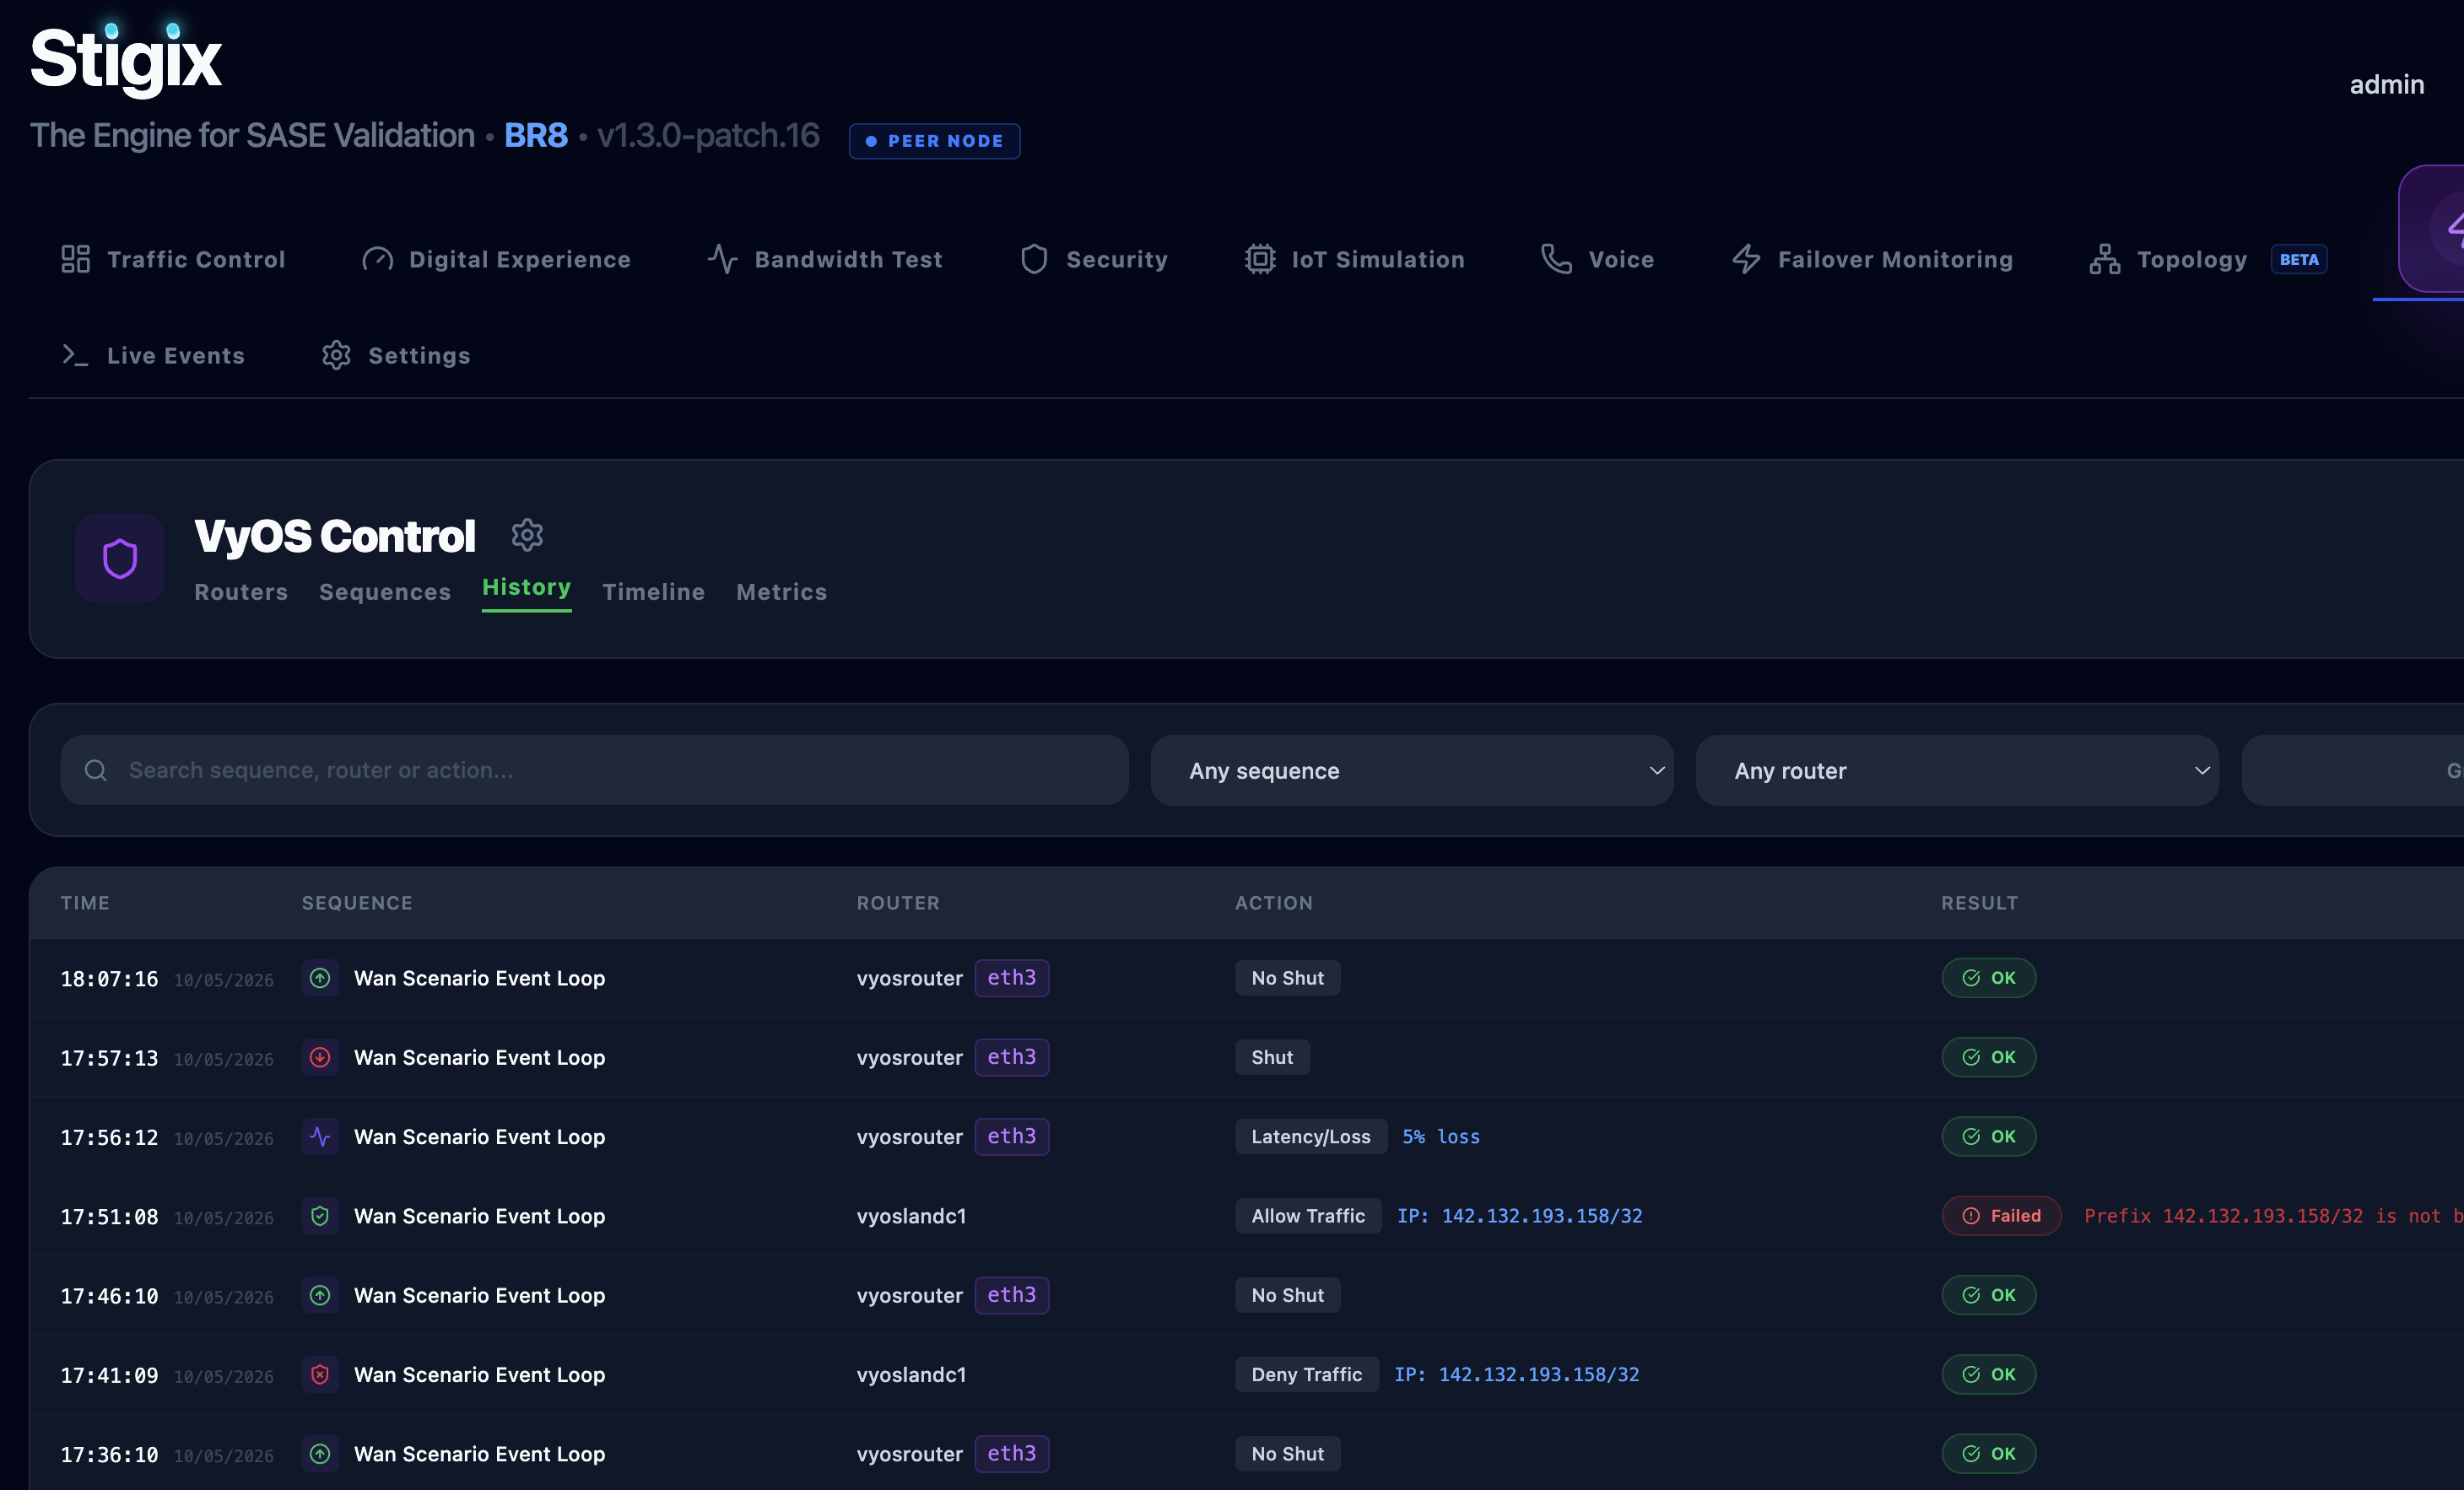Click the Allow Traffic action badge

[x=1308, y=1216]
